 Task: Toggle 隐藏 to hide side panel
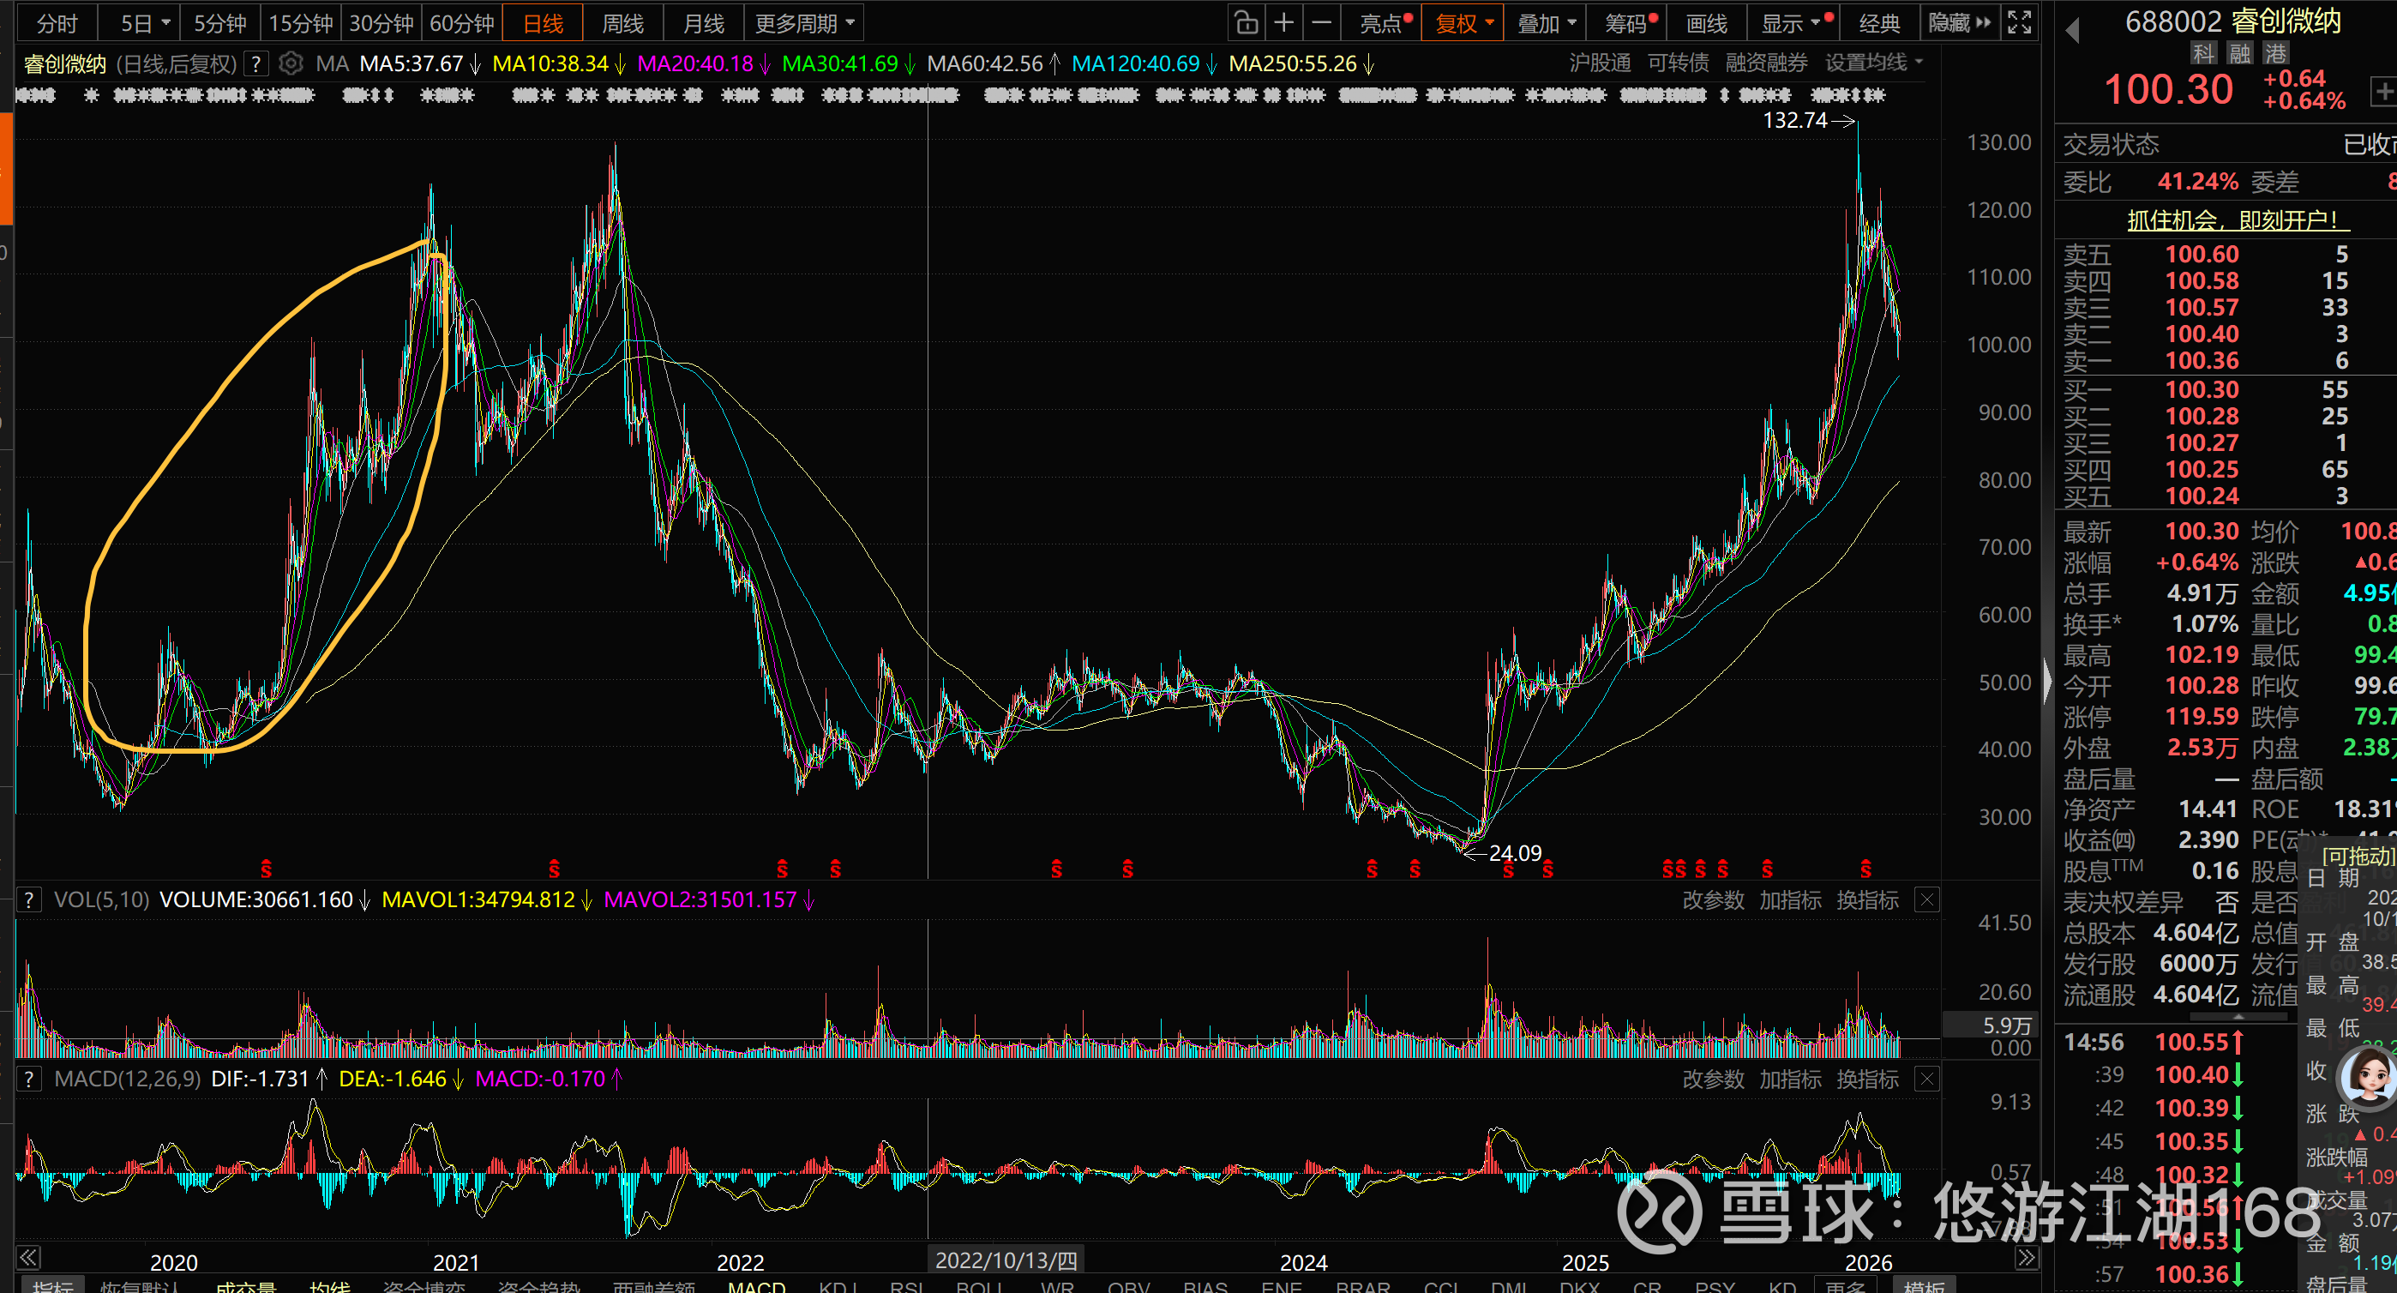(1958, 22)
